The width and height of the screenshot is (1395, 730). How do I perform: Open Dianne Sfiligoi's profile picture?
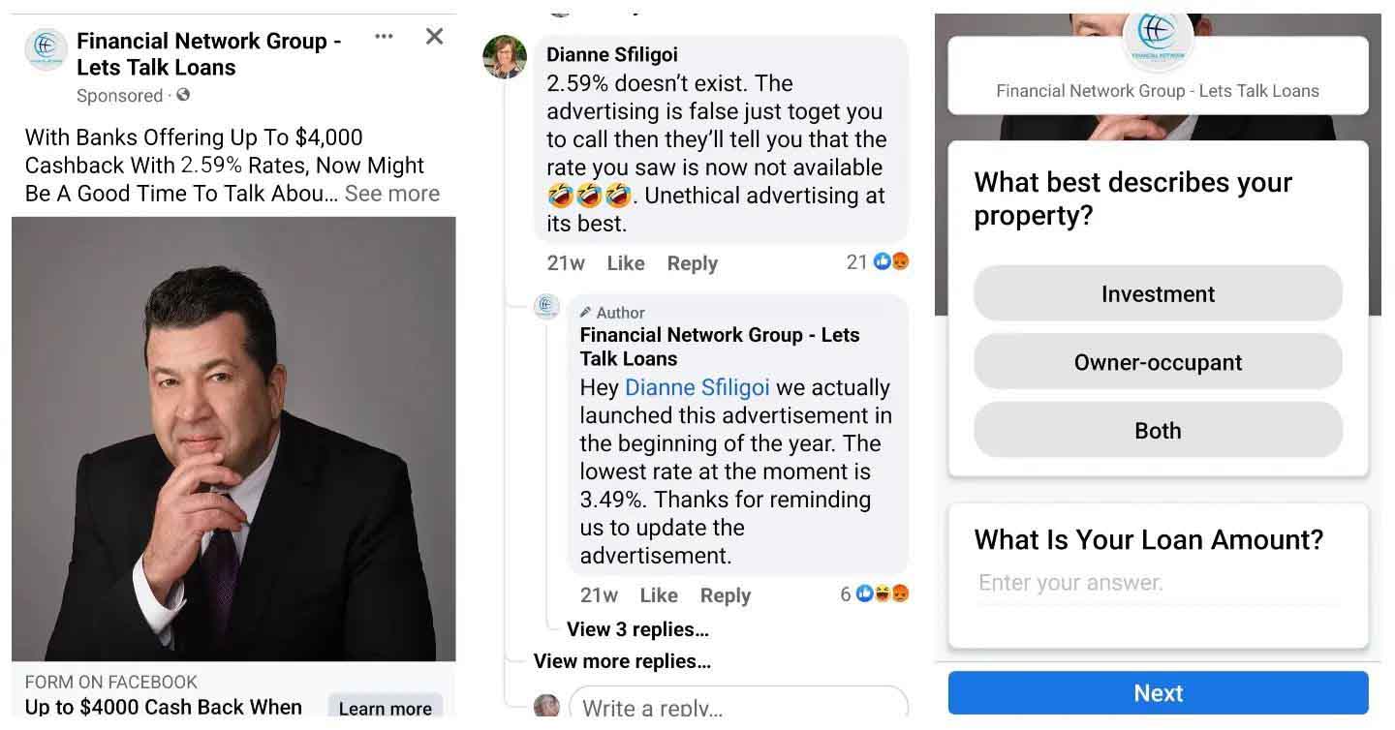point(505,57)
